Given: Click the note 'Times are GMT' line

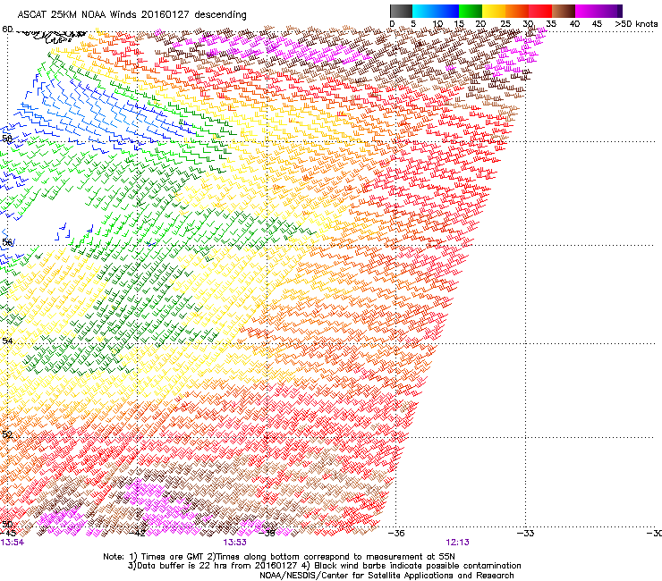Looking at the screenshot, I should 279,557.
